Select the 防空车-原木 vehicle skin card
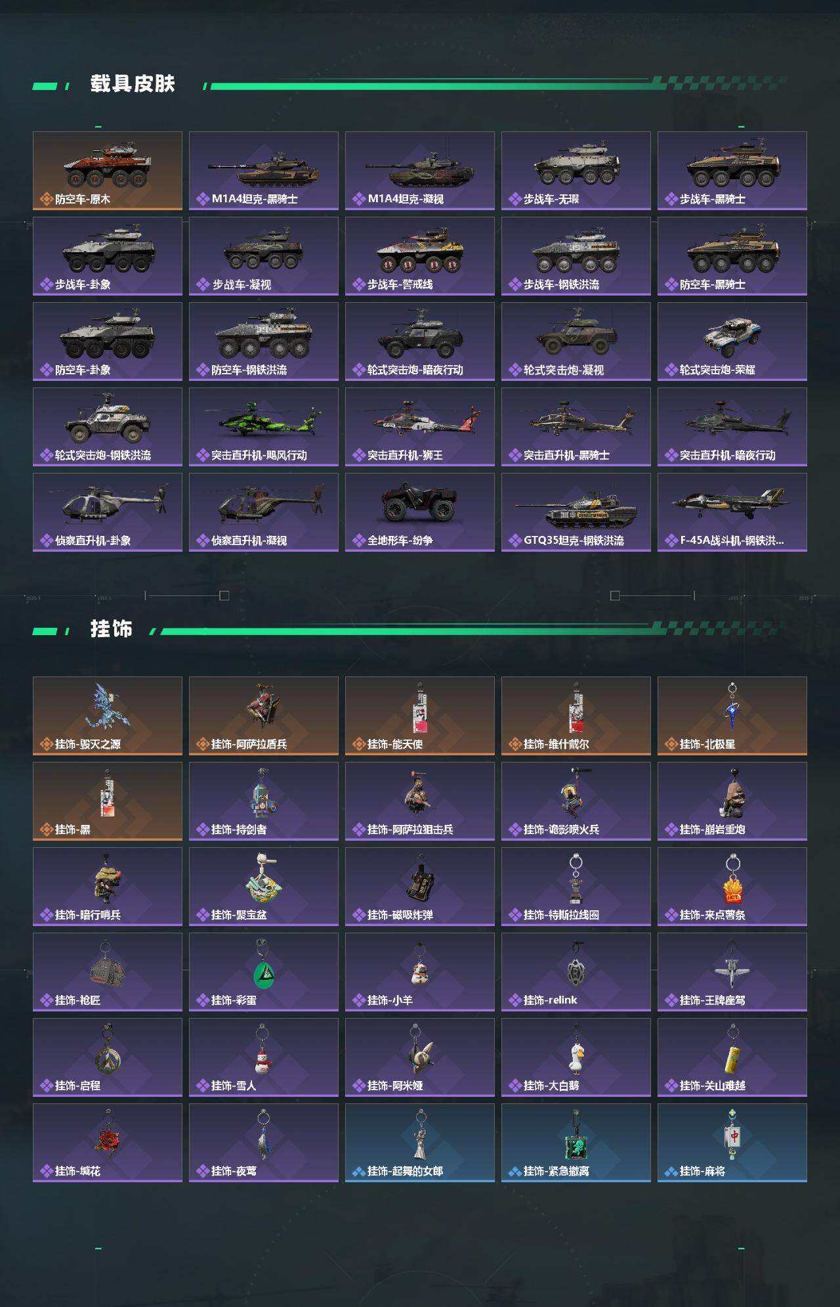The height and width of the screenshot is (1307, 840). (108, 171)
